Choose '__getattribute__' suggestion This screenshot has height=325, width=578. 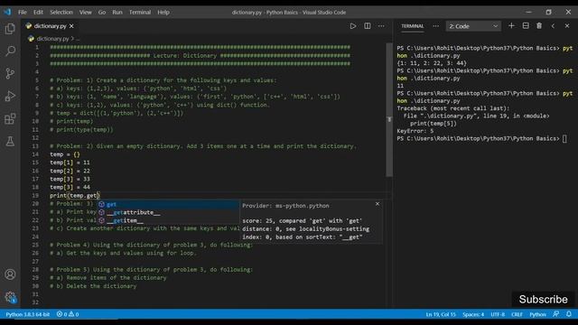[168, 212]
